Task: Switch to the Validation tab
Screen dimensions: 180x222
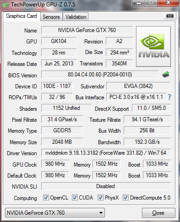Action: 76,17
